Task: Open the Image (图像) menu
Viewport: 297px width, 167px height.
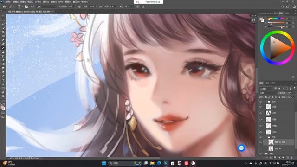Action: 23,2
